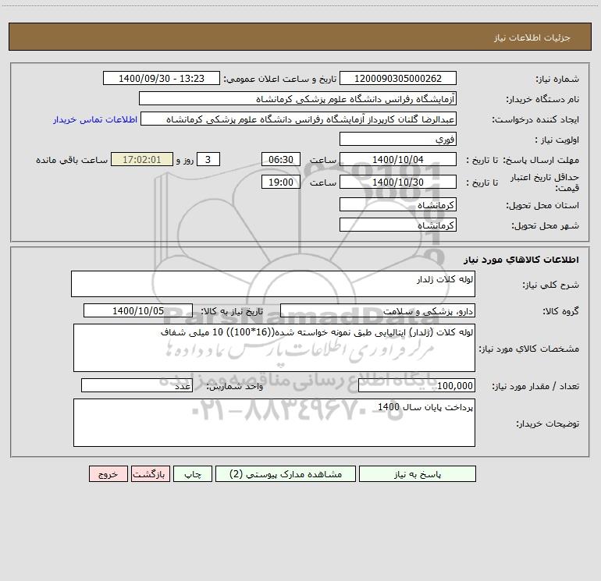Click remaining time countdown 17:02:01
This screenshot has width=601, height=581.
[x=142, y=160]
